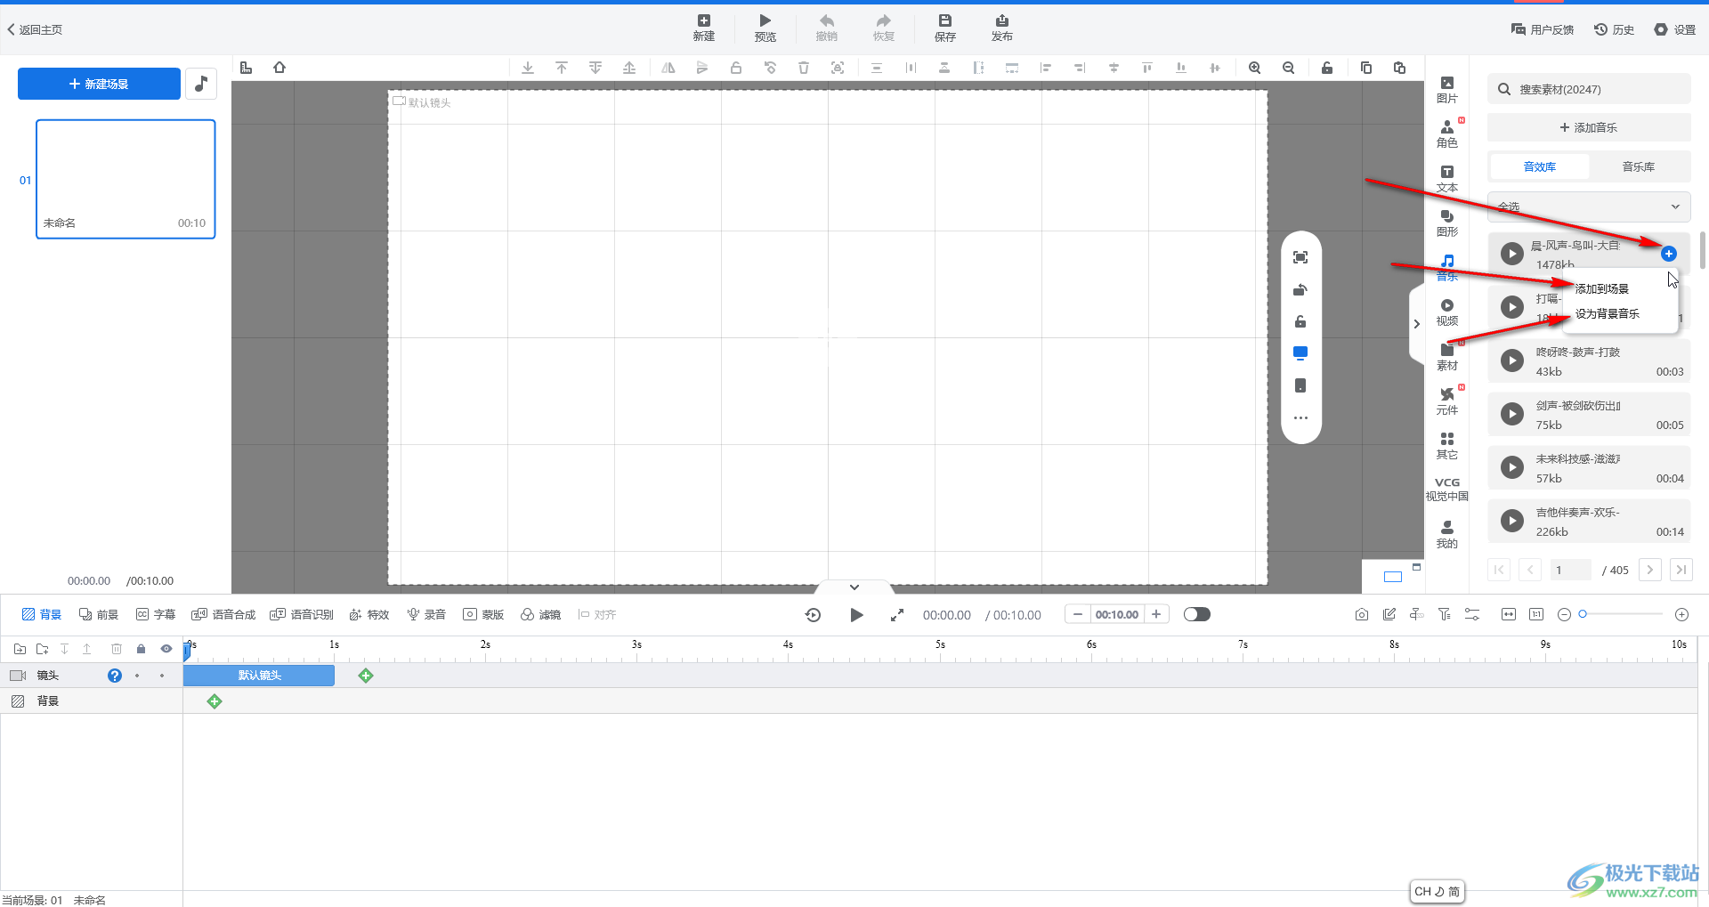Open the 我的 (my) sidebar panel
The image size is (1709, 907).
[1447, 534]
